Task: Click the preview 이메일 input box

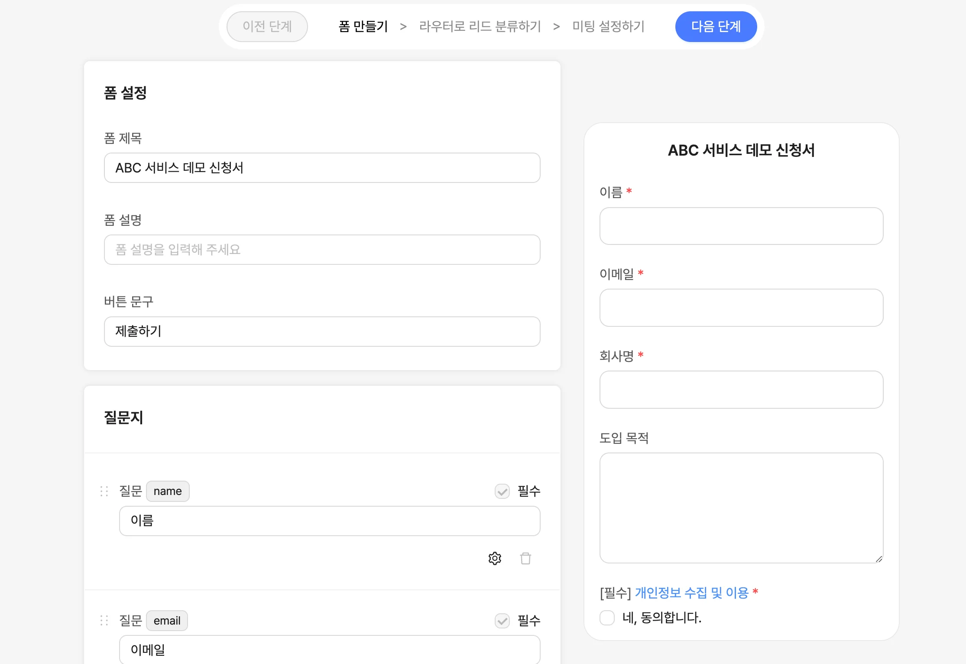Action: (742, 308)
